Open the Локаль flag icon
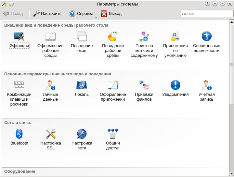Image resolution: width=234 pixels, height=177 pixels. (x=82, y=85)
